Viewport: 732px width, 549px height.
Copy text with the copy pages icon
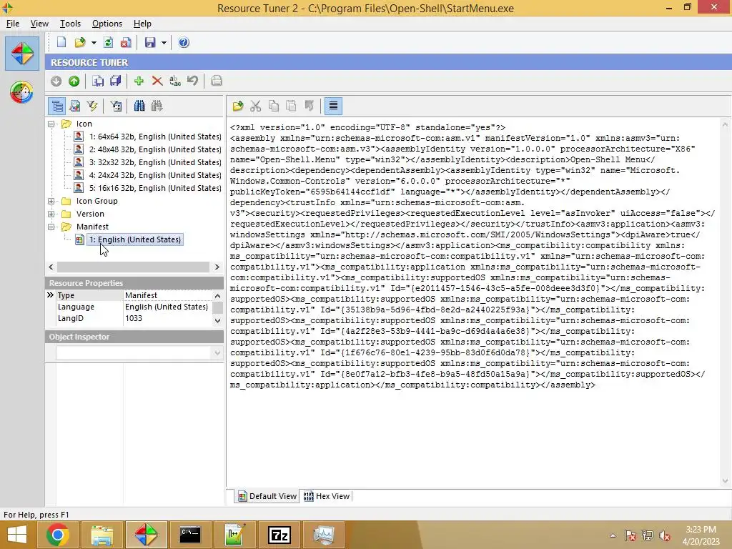[x=274, y=106]
